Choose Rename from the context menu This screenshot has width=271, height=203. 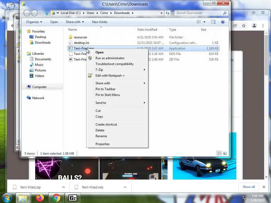pyautogui.click(x=117, y=136)
